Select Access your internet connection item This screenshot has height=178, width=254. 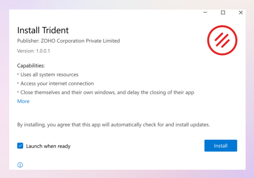[x=57, y=83]
